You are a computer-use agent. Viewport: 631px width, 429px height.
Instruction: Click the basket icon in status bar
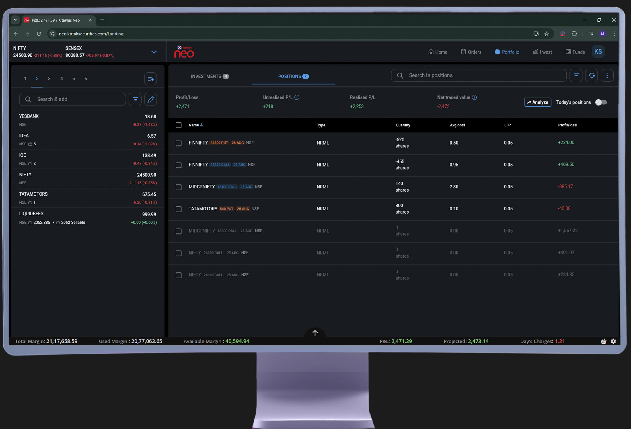click(x=603, y=341)
